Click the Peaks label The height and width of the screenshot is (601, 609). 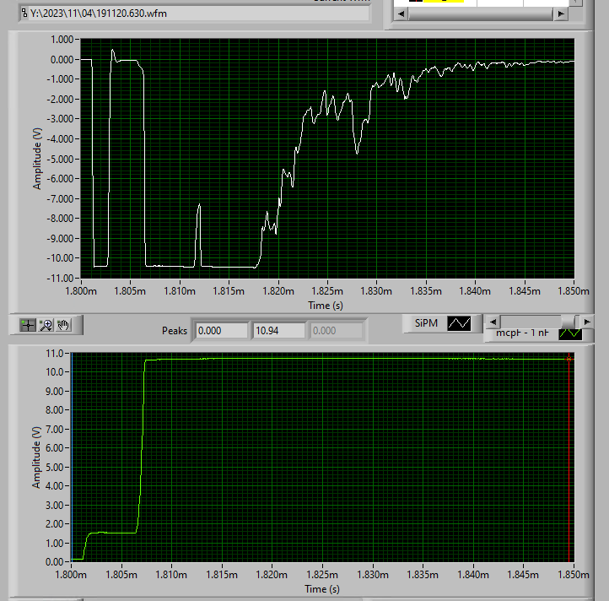pos(175,331)
